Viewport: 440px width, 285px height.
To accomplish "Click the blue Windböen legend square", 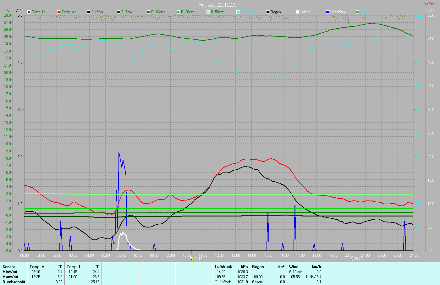I will (327, 12).
